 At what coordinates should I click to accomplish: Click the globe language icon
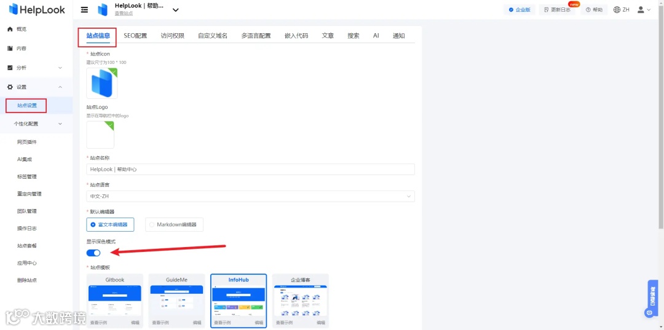click(x=617, y=10)
